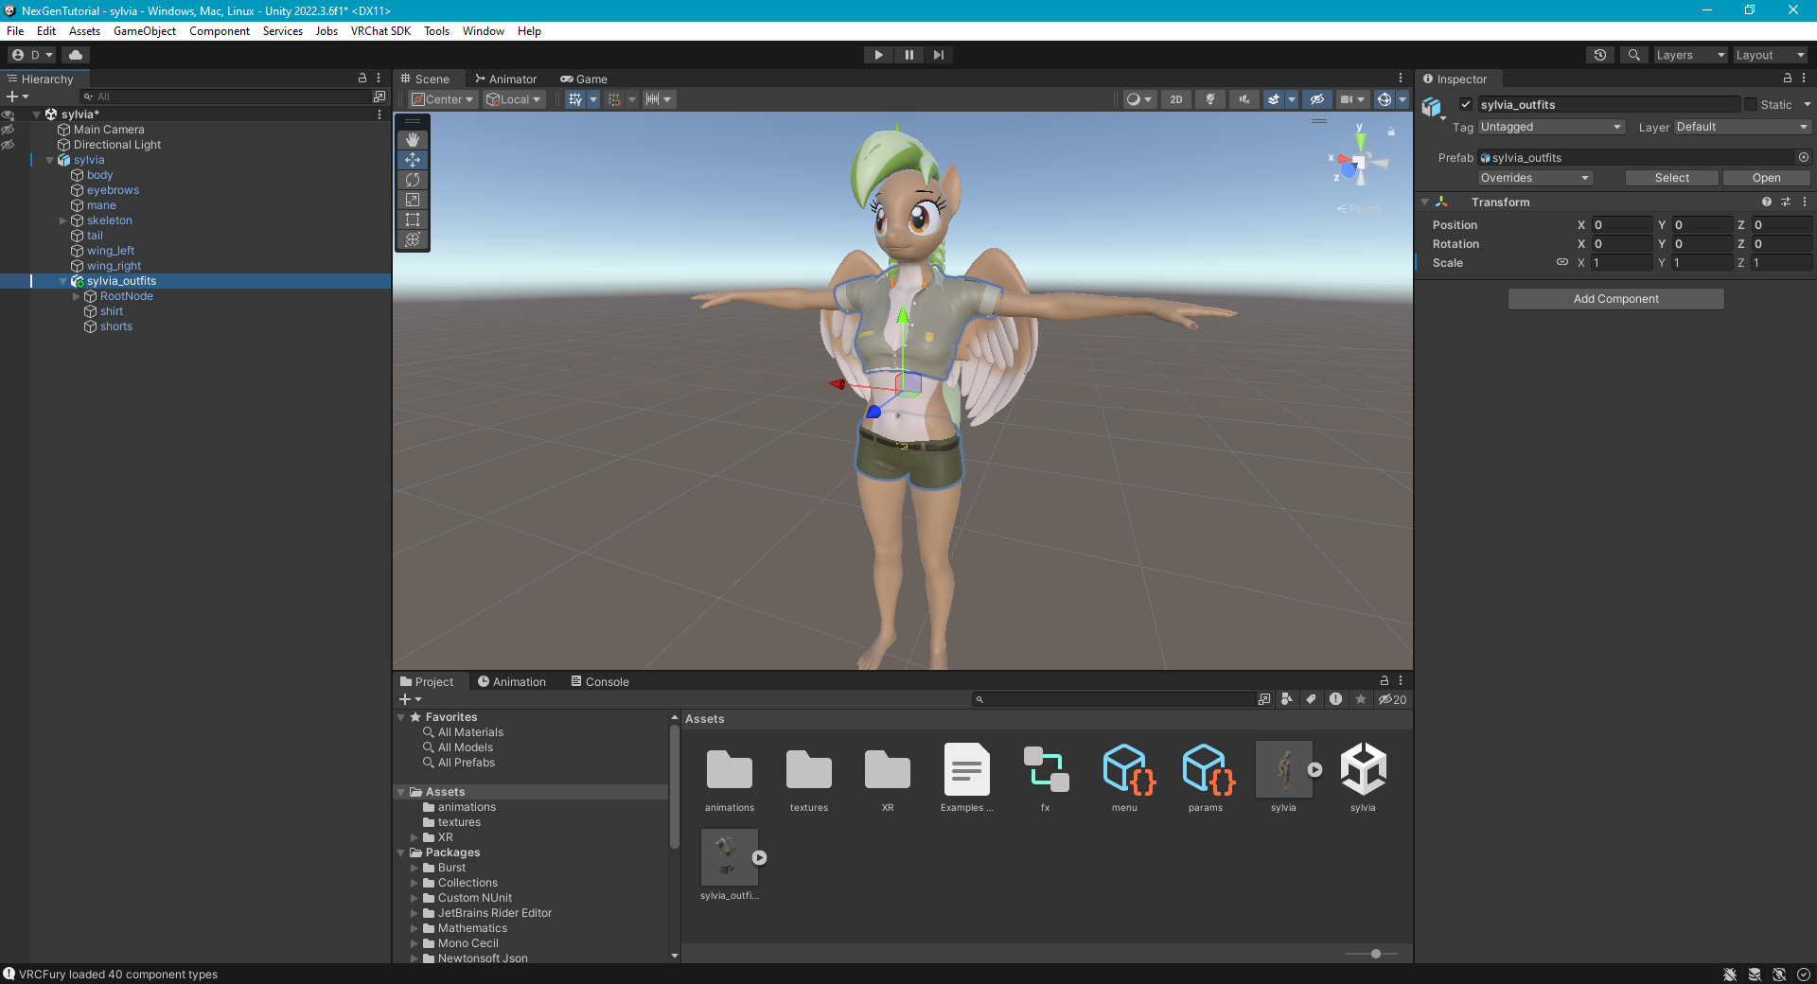Switch to the Game tab
This screenshot has height=984, width=1817.
(x=584, y=79)
